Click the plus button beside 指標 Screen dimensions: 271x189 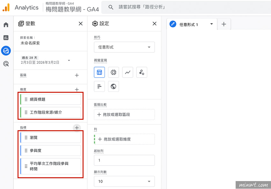click(x=77, y=128)
